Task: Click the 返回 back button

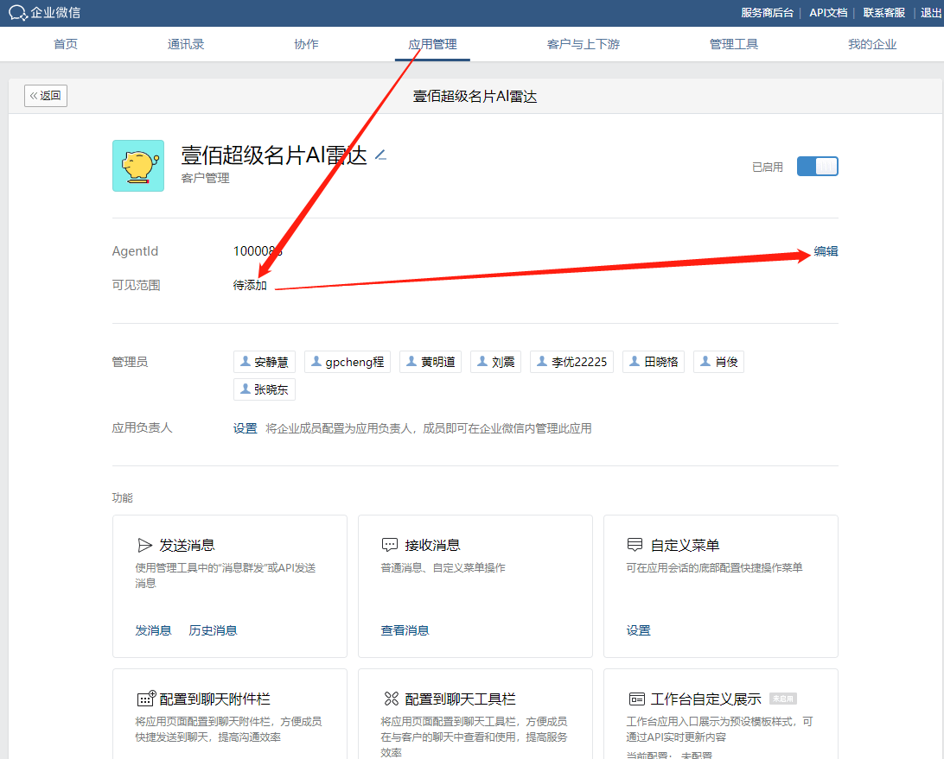Action: [46, 96]
